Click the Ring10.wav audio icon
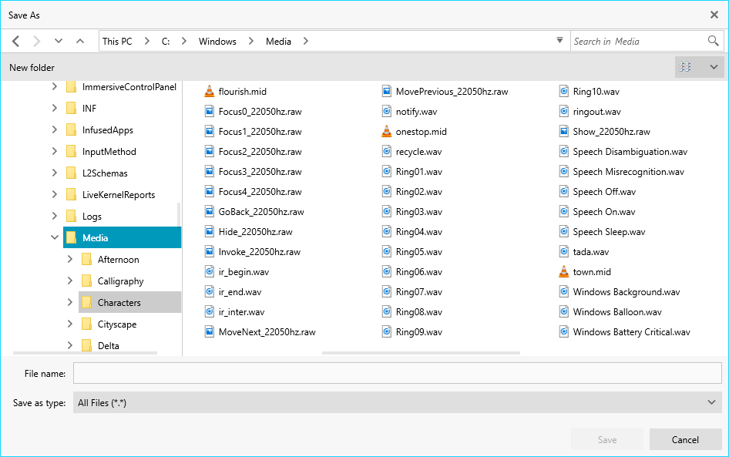Screen dimensions: 729x457 564,91
